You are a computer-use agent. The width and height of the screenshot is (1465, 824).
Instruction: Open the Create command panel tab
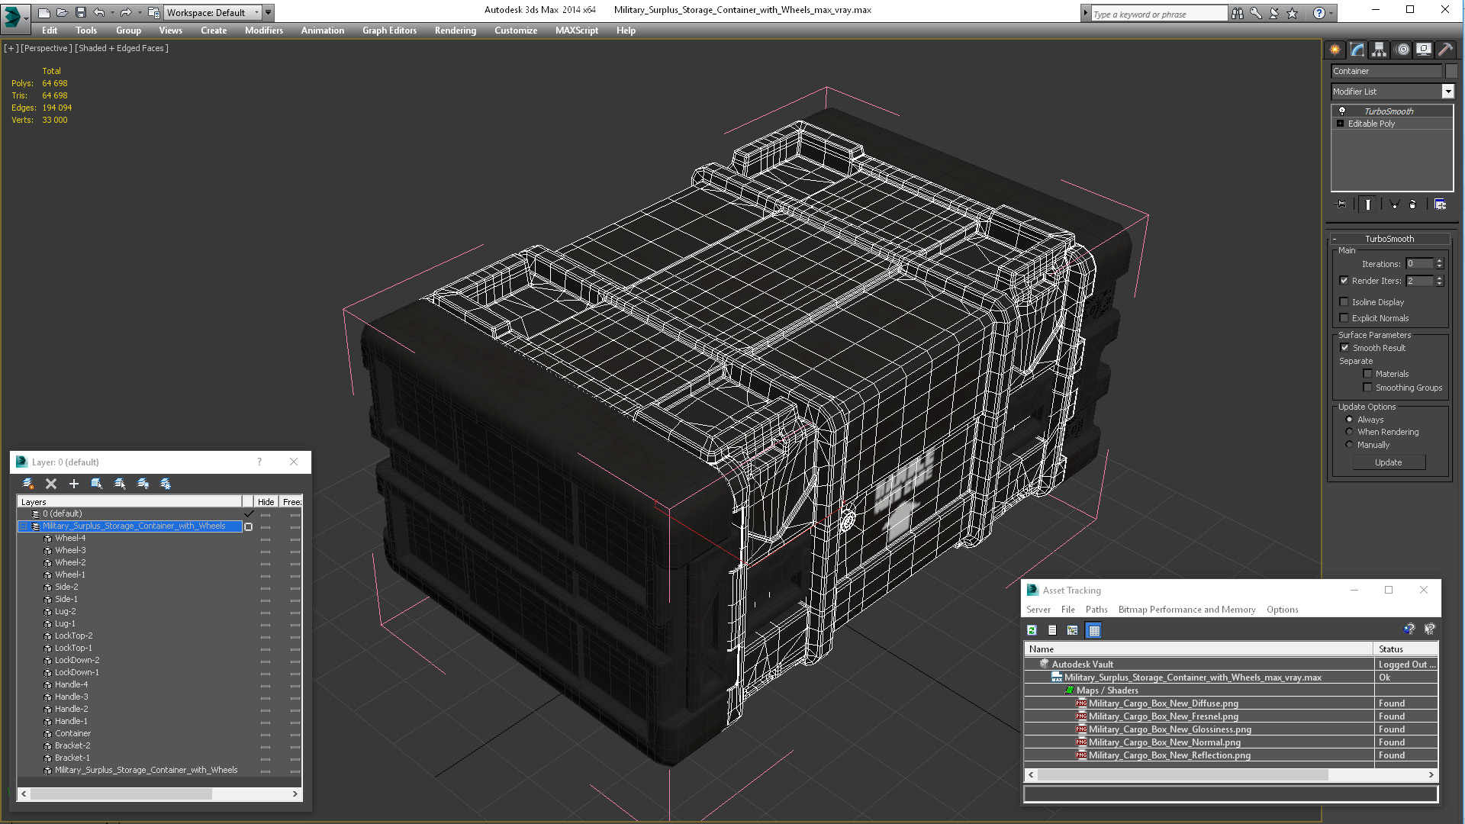tap(1335, 50)
